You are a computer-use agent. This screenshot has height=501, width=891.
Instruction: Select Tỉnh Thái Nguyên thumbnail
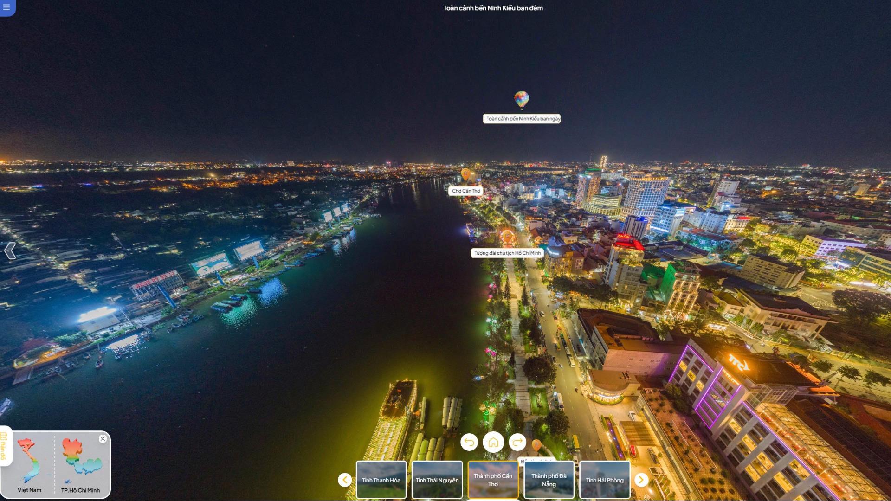click(437, 480)
